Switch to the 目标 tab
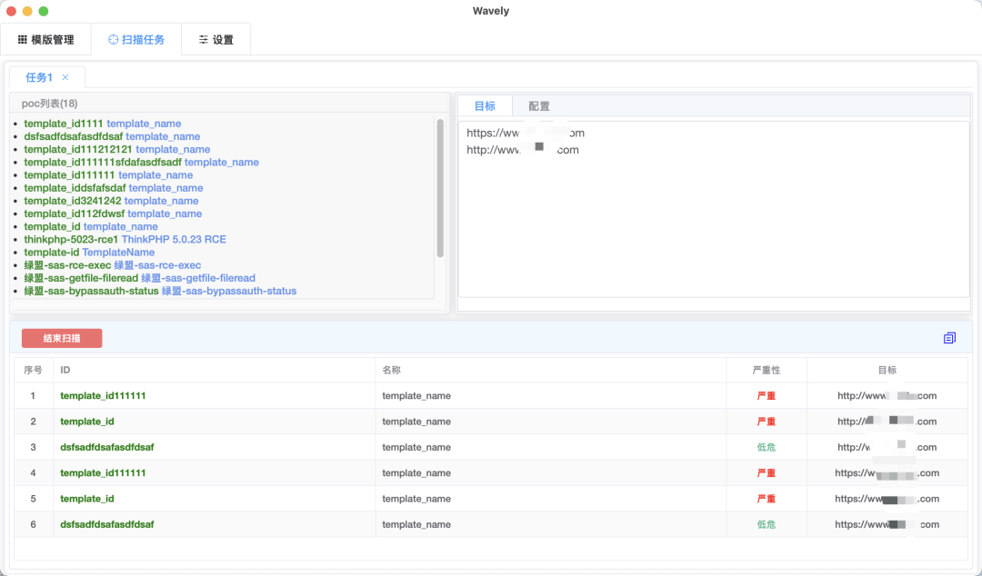The height and width of the screenshot is (576, 982). click(x=485, y=105)
